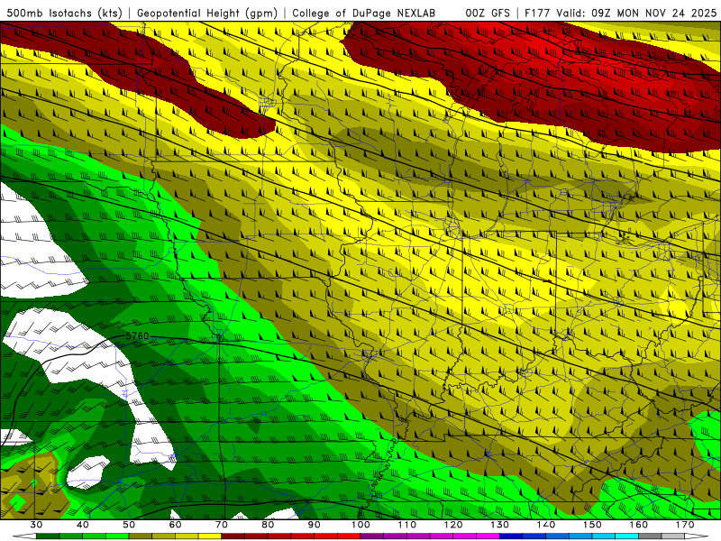Image resolution: width=721 pixels, height=541 pixels.
Task: Click the '00Z GFS' model run label
Action: pyautogui.click(x=488, y=14)
